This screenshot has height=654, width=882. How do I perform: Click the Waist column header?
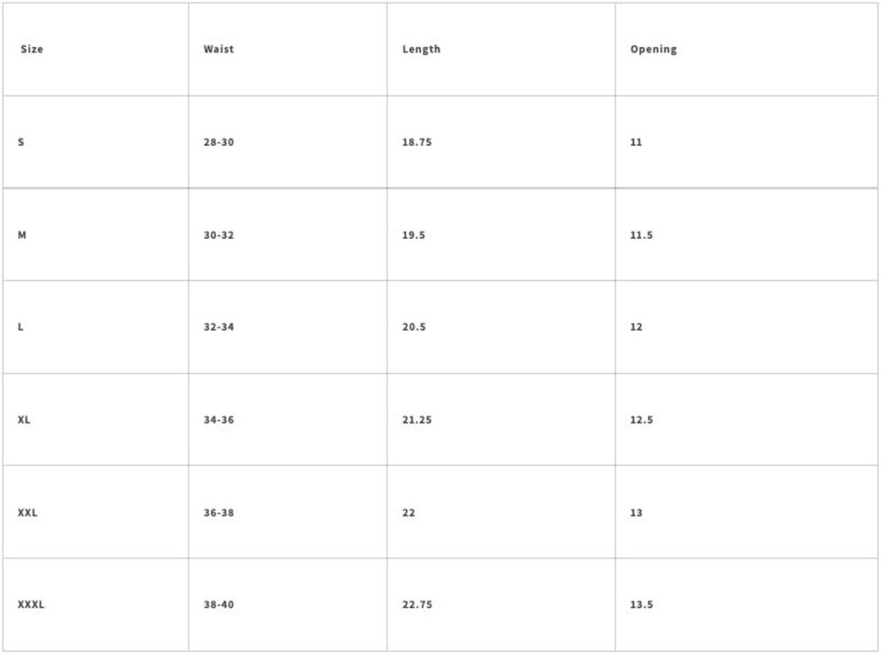pyautogui.click(x=219, y=50)
